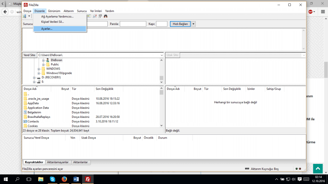The height and width of the screenshot is (184, 328).
Task: Click the Word icon in the taskbar
Action: tap(76, 179)
